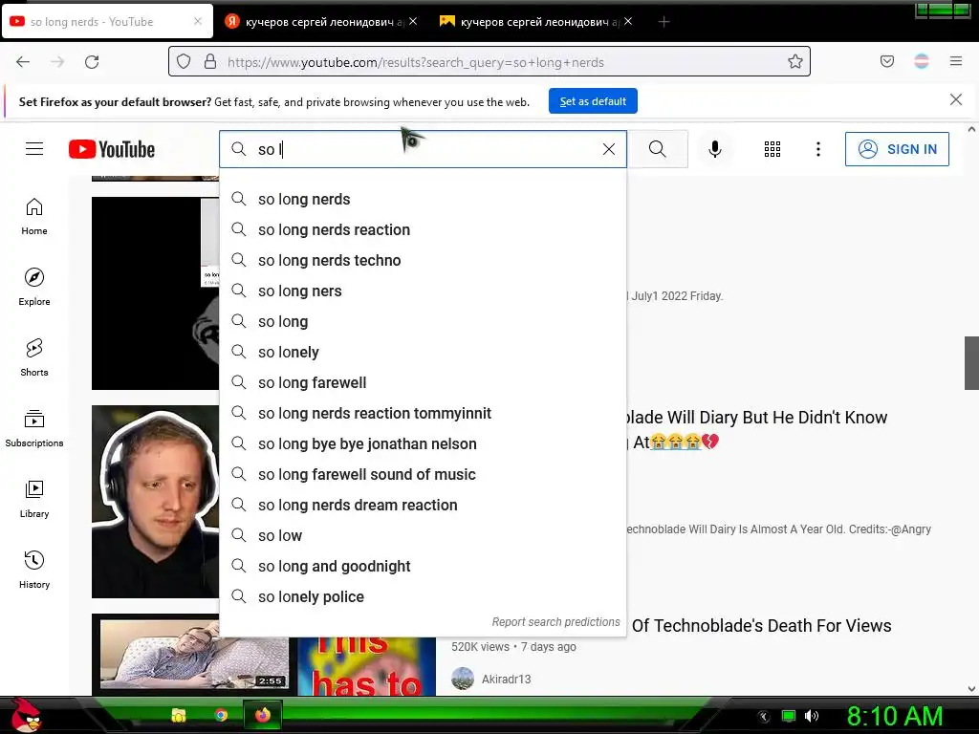
Task: Select suggestion 'so low'
Action: pyautogui.click(x=423, y=535)
